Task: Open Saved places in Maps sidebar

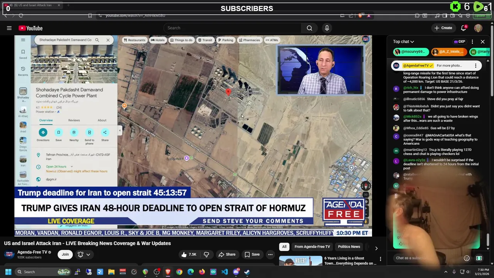Action: click(x=23, y=54)
